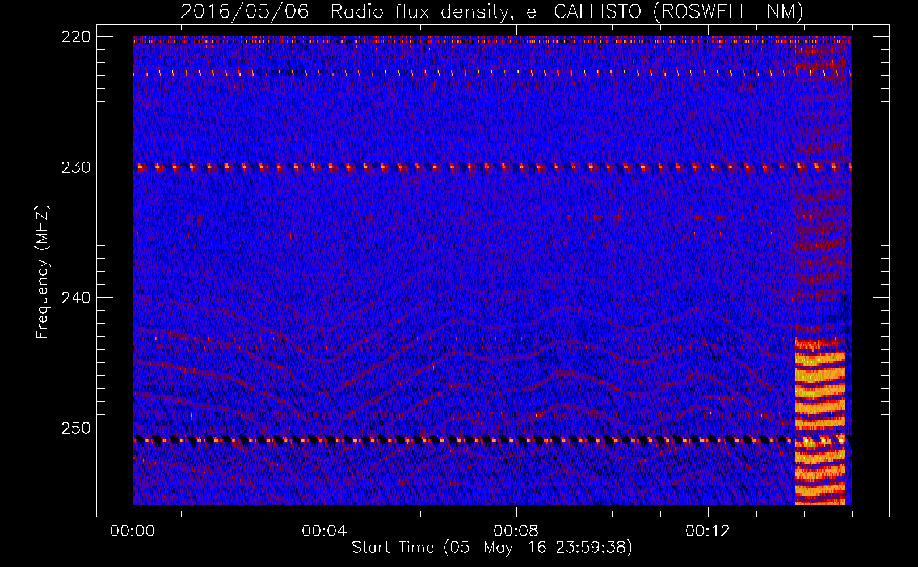Click the 230 frequency tick label

pos(75,167)
